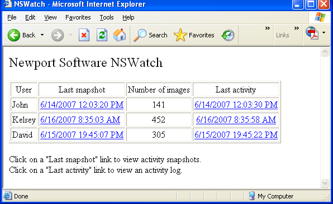
Task: Click the IE icon in the title bar
Action: 8,3
